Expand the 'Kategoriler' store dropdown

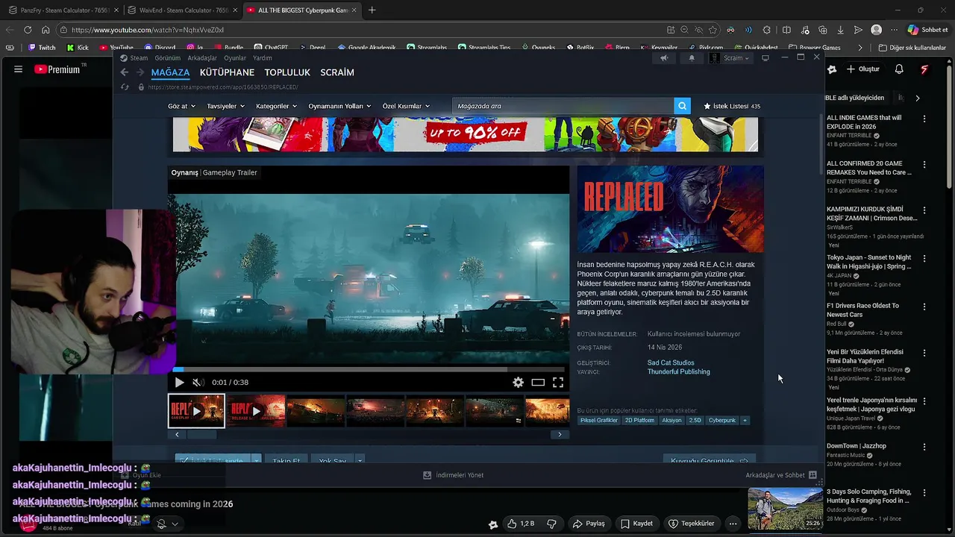[276, 106]
